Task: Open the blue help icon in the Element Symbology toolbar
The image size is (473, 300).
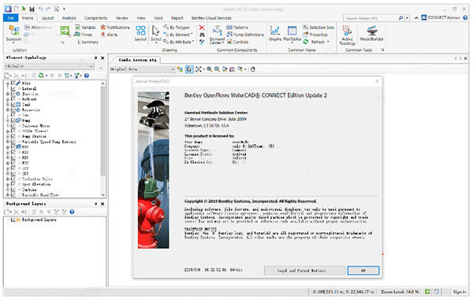Action: click(87, 76)
